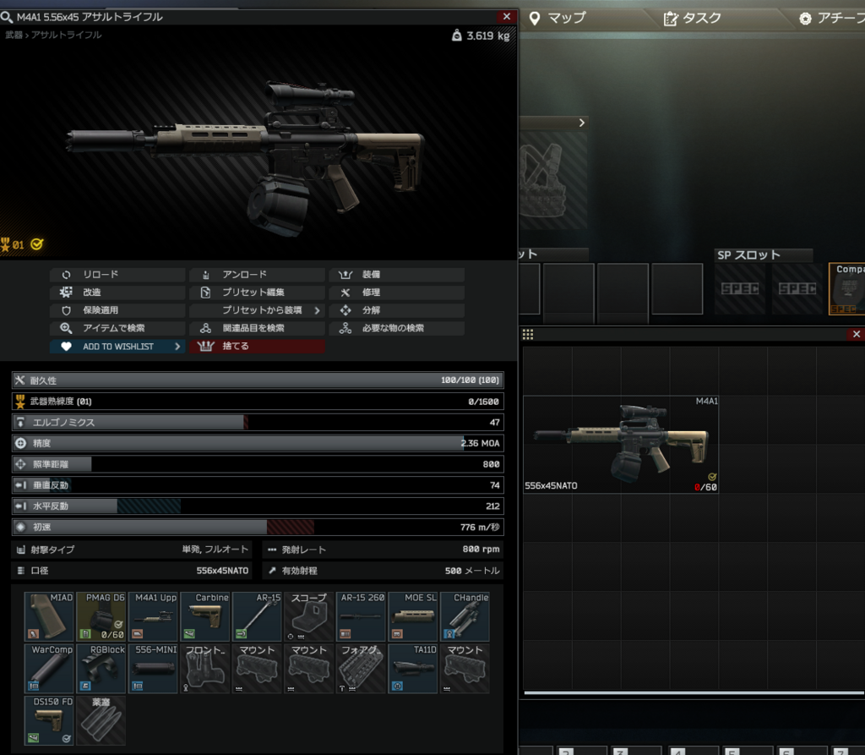Click the empty フロント sight slot

[x=204, y=669]
